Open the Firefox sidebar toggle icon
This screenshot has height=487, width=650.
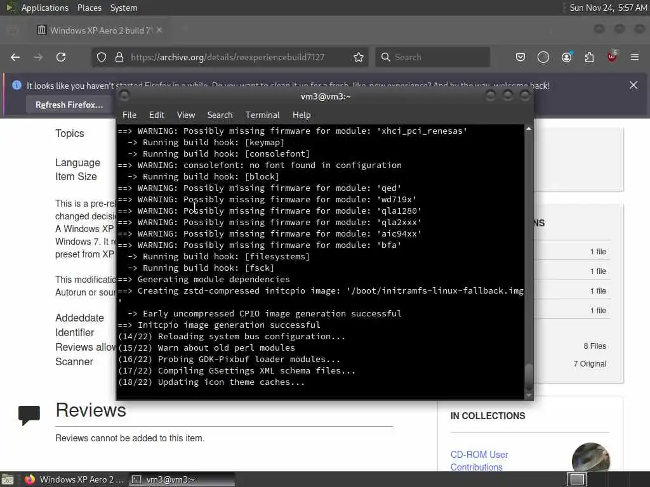click(x=13, y=30)
